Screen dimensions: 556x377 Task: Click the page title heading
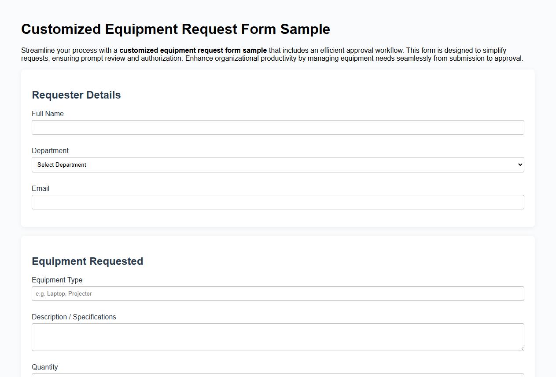(x=175, y=29)
